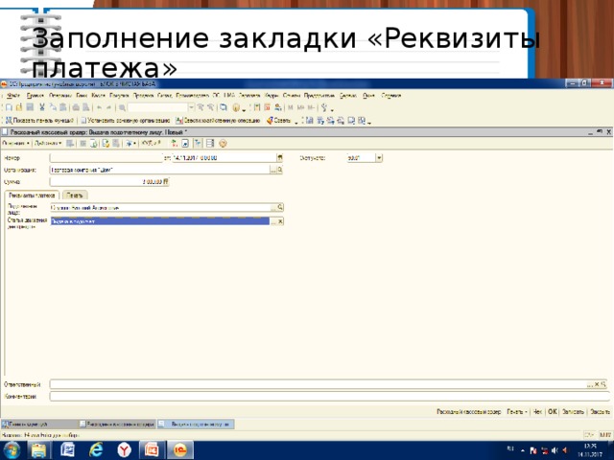
Task: Open the Calculator icon in main toolbar
Action: 257,107
